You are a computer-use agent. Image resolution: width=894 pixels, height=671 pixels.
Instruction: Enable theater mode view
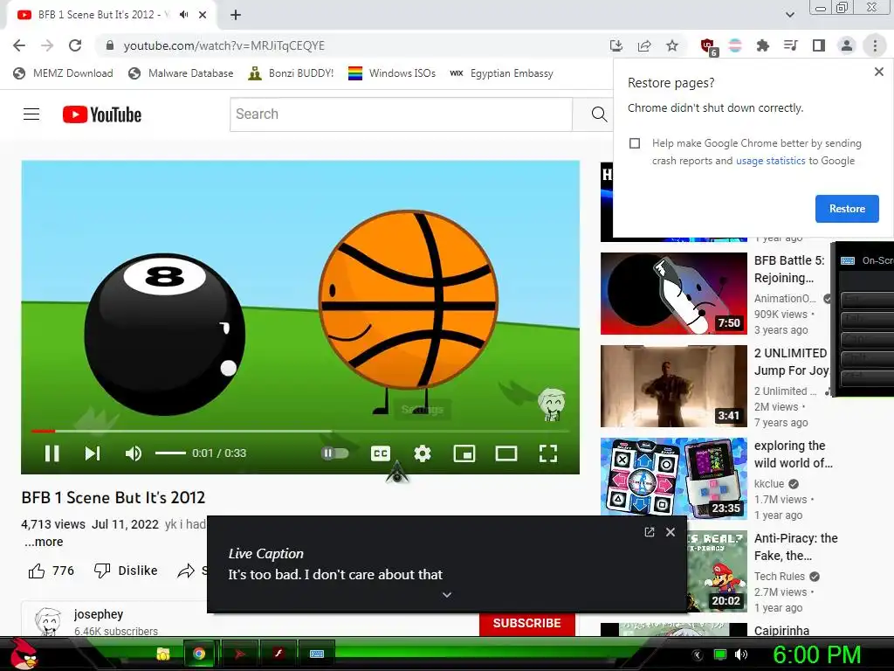[505, 453]
